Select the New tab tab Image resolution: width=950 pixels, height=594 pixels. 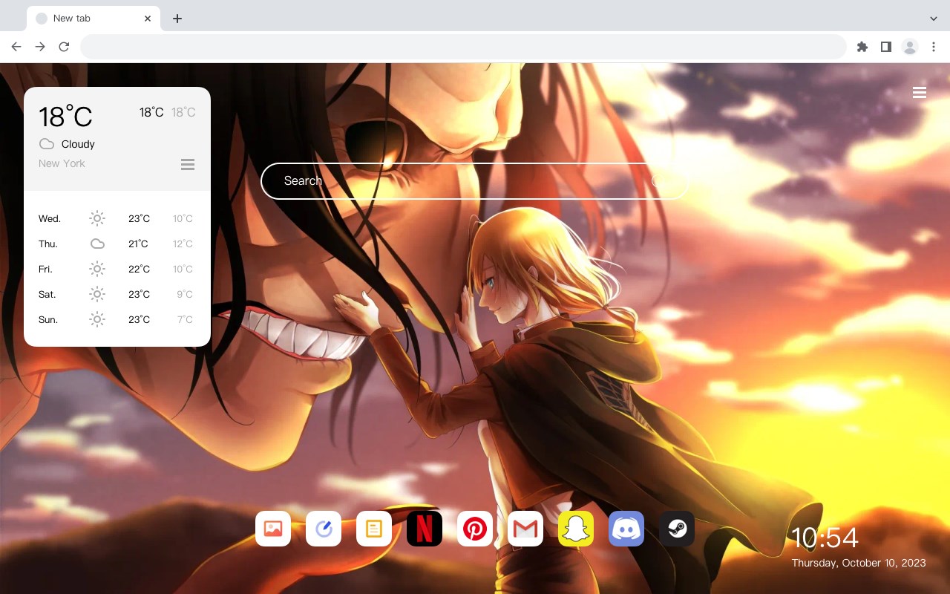(x=94, y=19)
